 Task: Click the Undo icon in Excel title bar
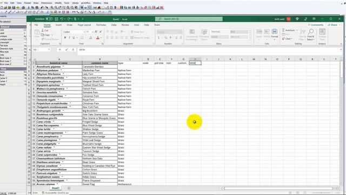pos(62,19)
